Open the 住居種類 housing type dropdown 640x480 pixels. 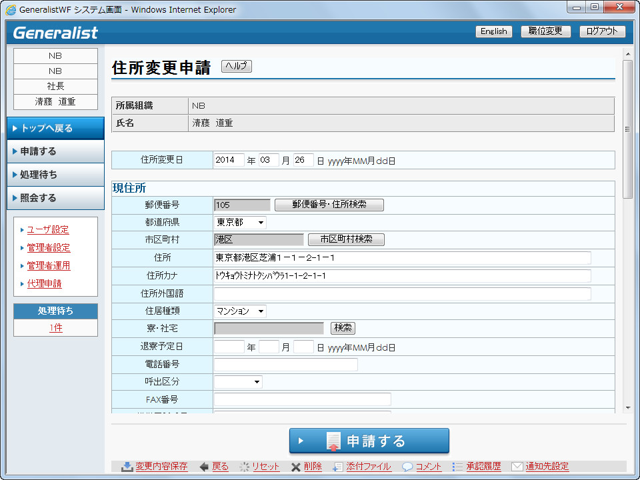click(240, 311)
